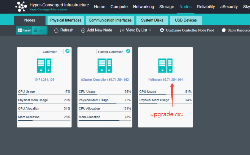The image size is (250, 155).
Task: Select the Nodes sub-tab
Action: coord(30,20)
